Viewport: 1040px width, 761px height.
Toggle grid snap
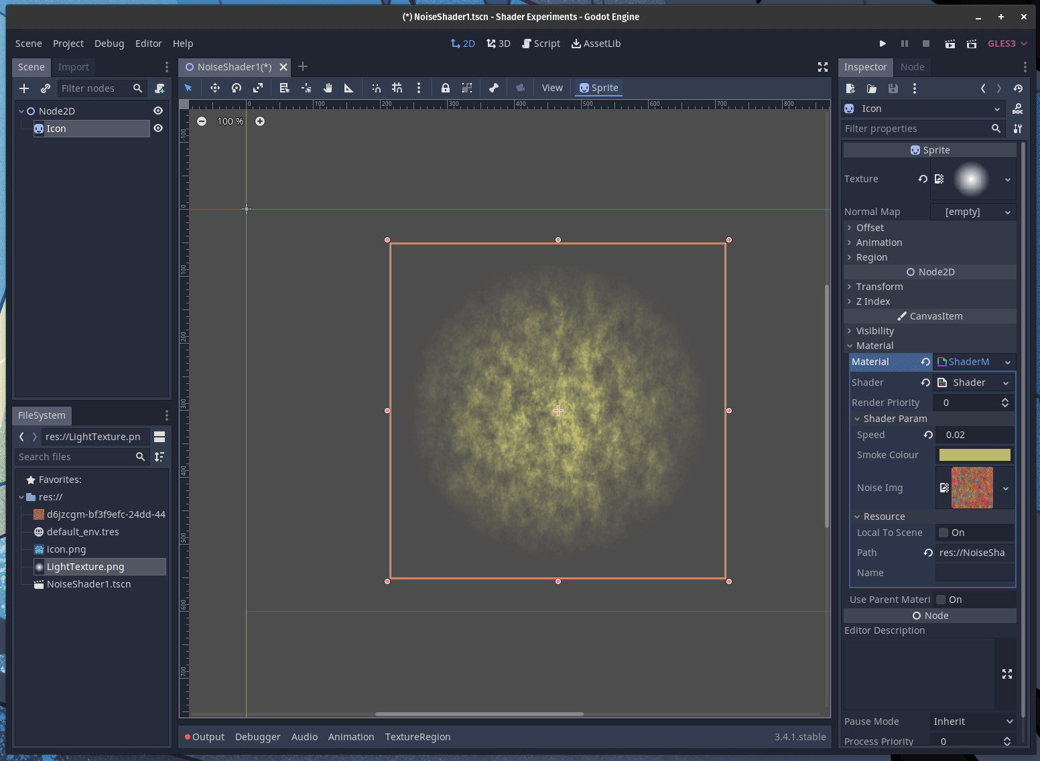397,88
